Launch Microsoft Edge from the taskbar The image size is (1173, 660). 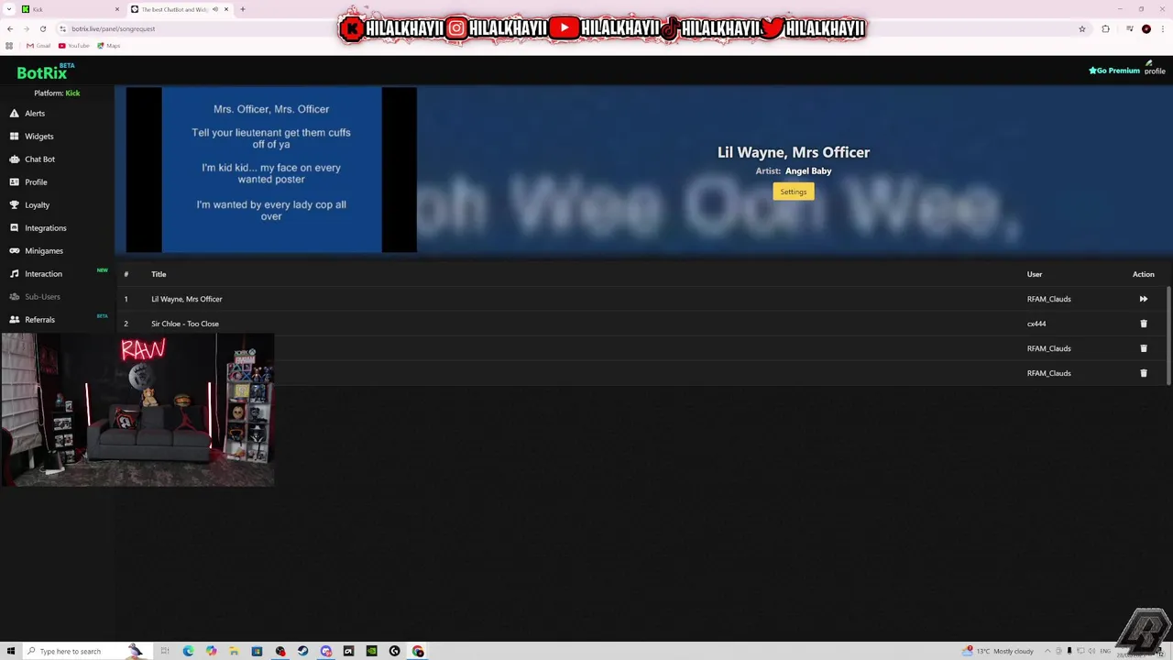point(188,651)
